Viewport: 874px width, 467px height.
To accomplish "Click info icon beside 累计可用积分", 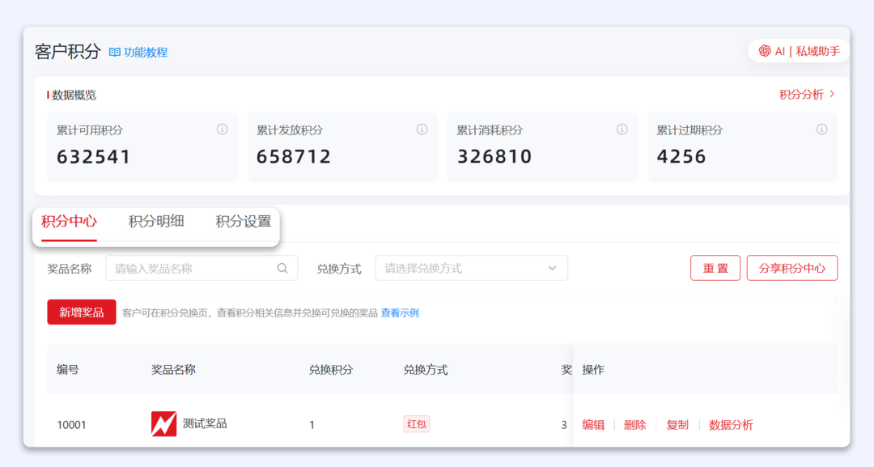I will [222, 129].
